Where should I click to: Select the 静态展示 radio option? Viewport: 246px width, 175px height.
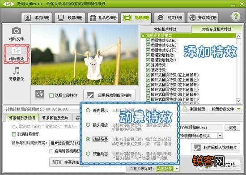pyautogui.click(x=88, y=110)
